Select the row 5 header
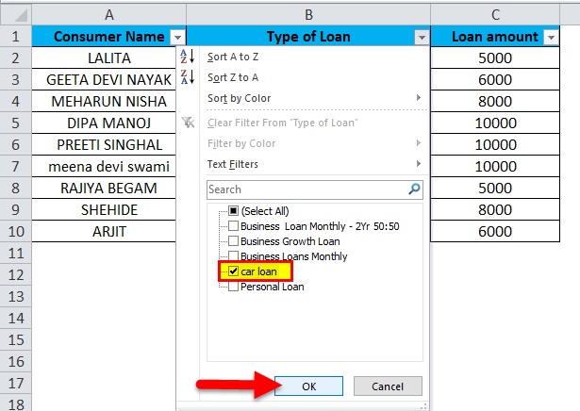 [x=15, y=123]
